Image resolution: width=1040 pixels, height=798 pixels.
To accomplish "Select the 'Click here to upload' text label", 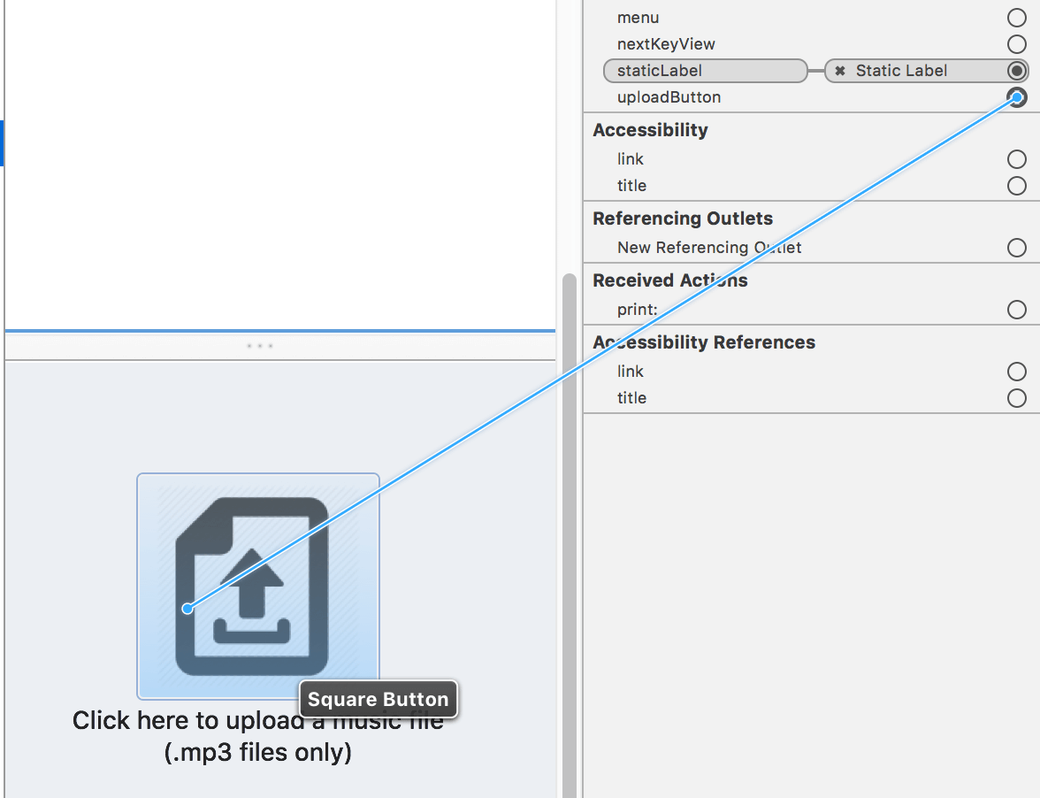I will coord(257,736).
